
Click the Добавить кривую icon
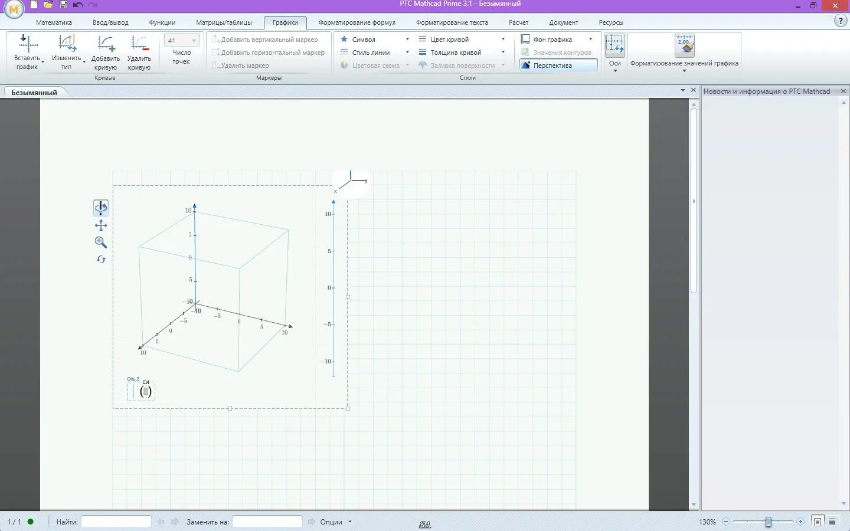point(106,44)
